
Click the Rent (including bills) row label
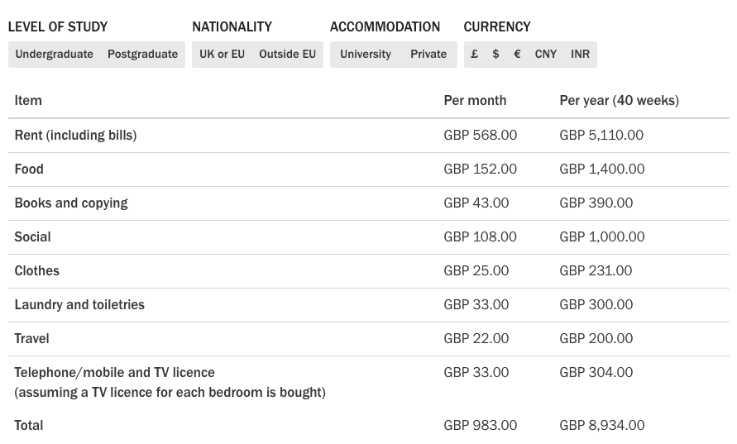point(75,136)
